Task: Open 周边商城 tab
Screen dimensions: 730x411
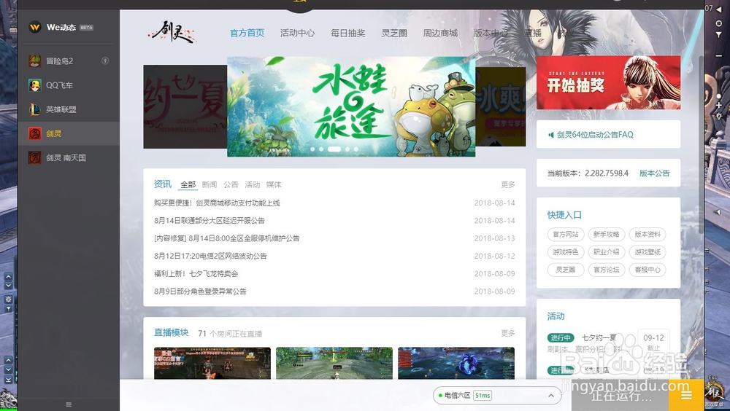Action: pos(440,33)
